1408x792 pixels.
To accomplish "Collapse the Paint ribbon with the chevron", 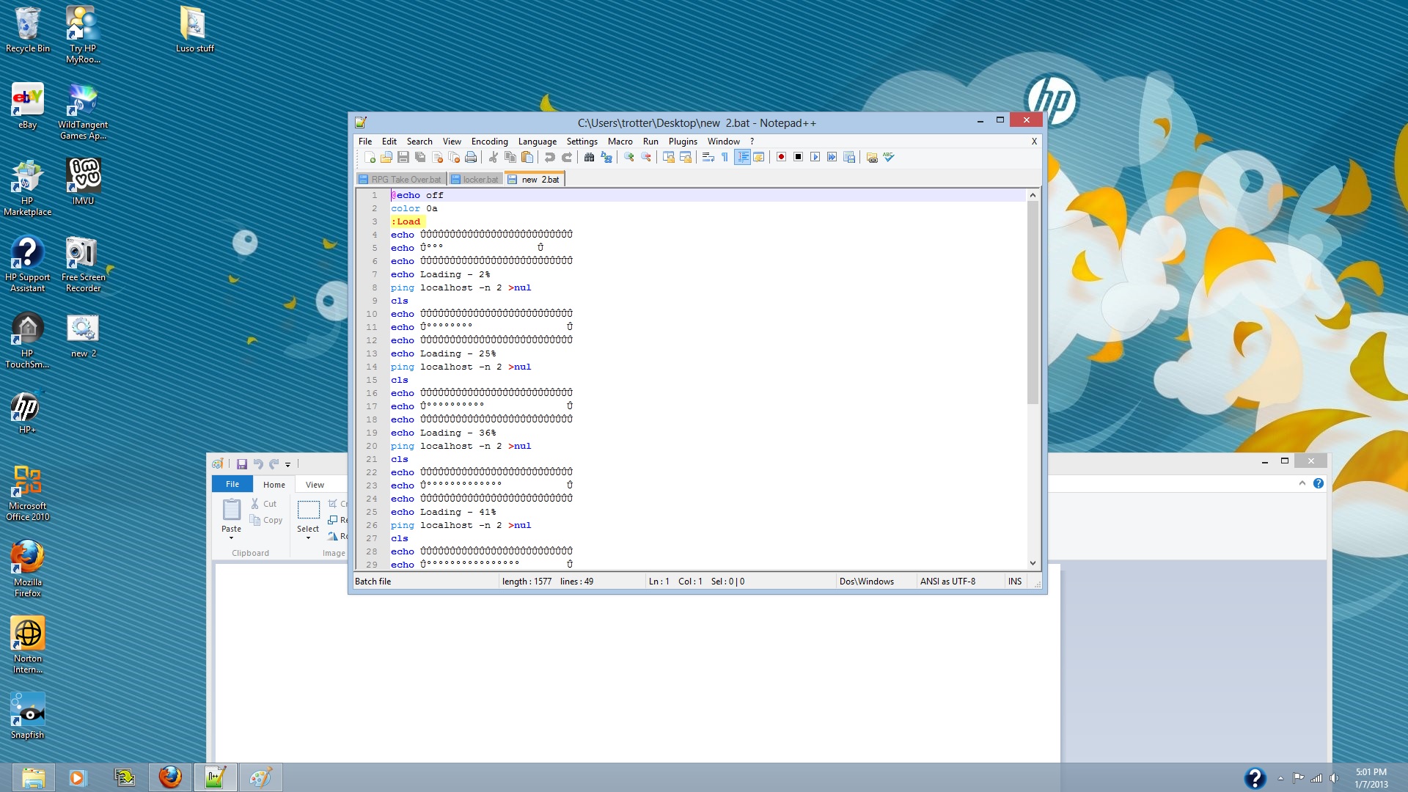I will tap(1302, 483).
